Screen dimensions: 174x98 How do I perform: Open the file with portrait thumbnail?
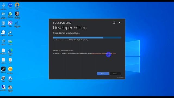(10, 60)
